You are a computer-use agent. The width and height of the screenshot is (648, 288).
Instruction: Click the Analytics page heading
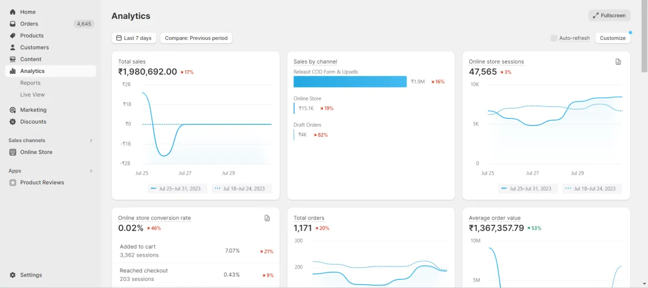[x=131, y=16]
